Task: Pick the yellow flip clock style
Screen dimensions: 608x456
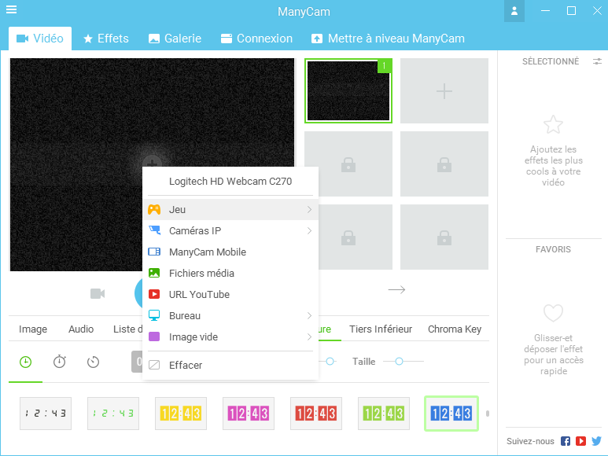Action: 181,414
